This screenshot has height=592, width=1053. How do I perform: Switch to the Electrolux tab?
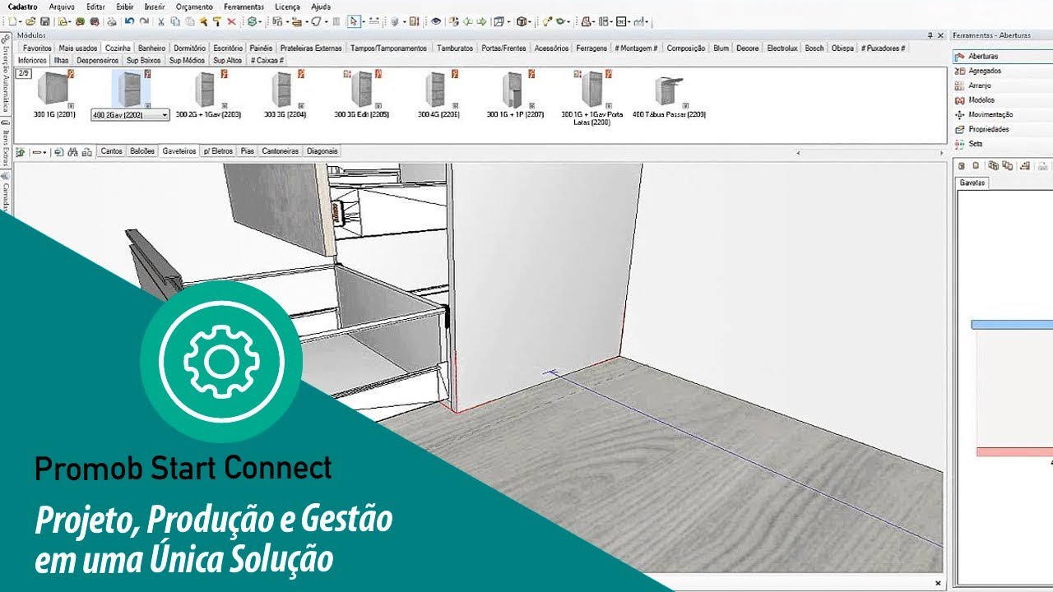click(782, 49)
